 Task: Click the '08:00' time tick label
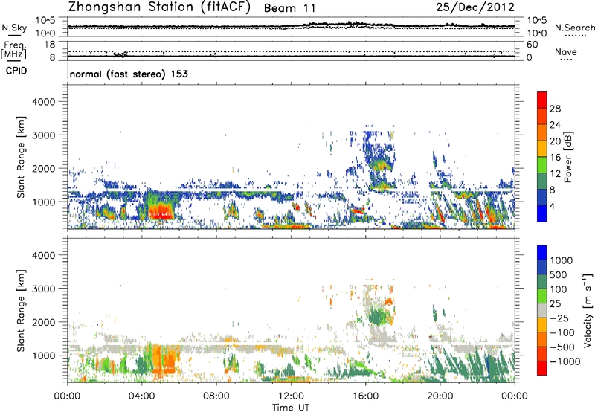(x=216, y=396)
